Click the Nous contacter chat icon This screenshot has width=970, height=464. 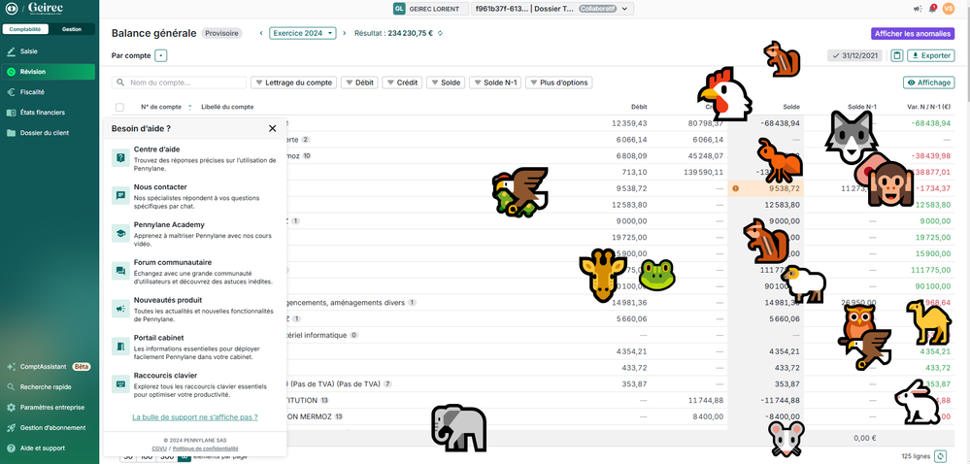pyautogui.click(x=120, y=195)
